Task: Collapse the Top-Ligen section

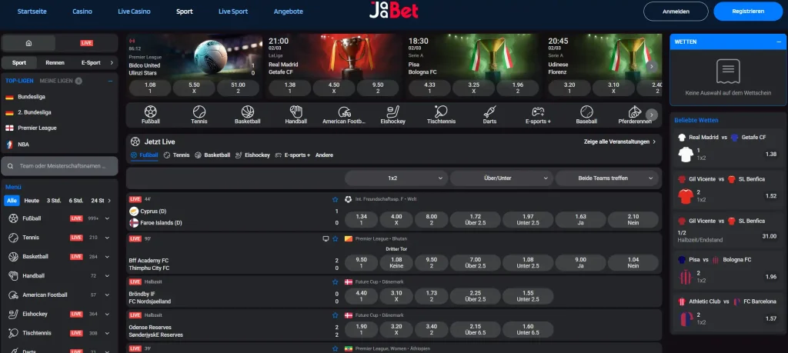Action: click(110, 81)
